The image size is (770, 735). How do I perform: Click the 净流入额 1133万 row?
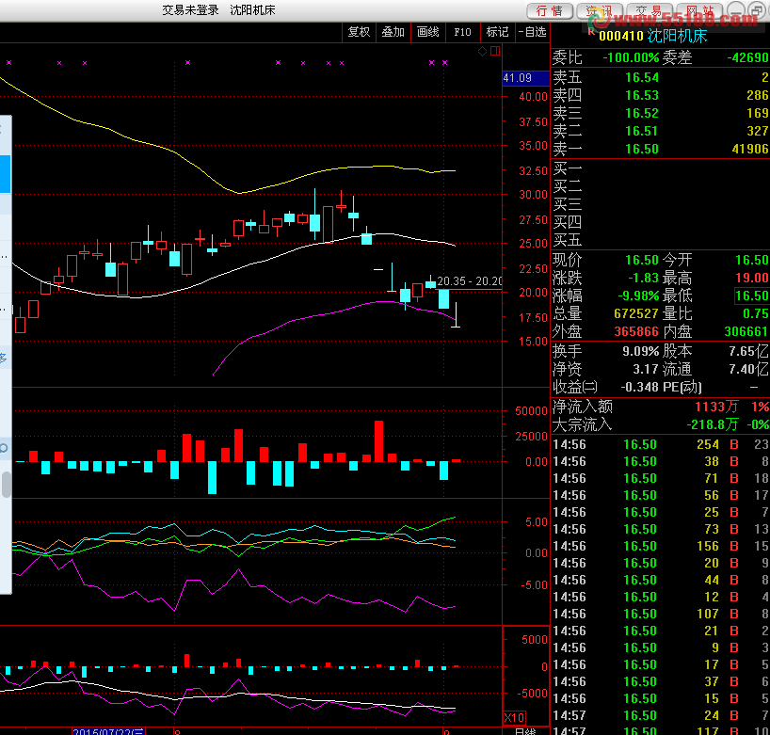[x=660, y=407]
